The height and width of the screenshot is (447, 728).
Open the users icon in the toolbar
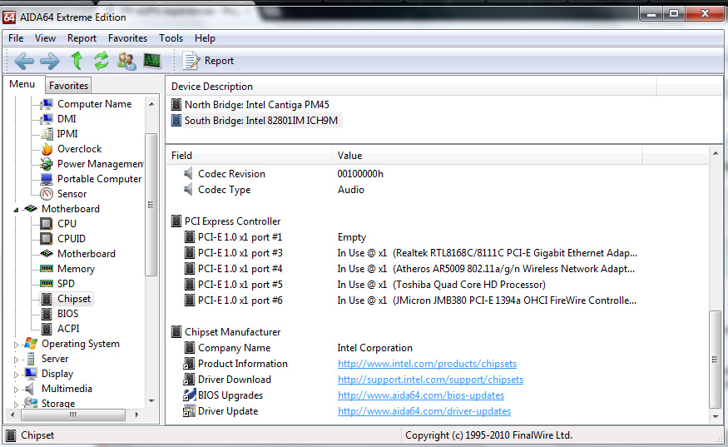tap(126, 61)
